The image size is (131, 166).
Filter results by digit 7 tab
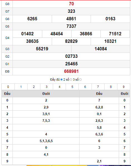click(x=98, y=87)
